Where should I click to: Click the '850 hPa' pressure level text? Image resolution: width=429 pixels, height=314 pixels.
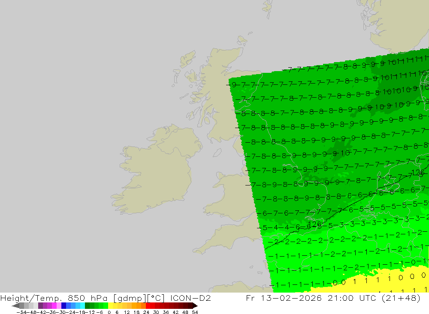pos(88,298)
